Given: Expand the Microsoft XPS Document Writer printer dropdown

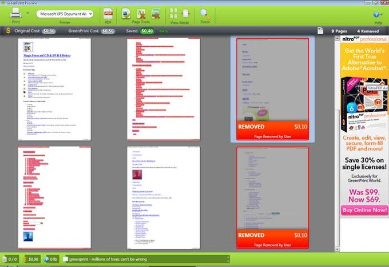Looking at the screenshot, I should pos(65,14).
